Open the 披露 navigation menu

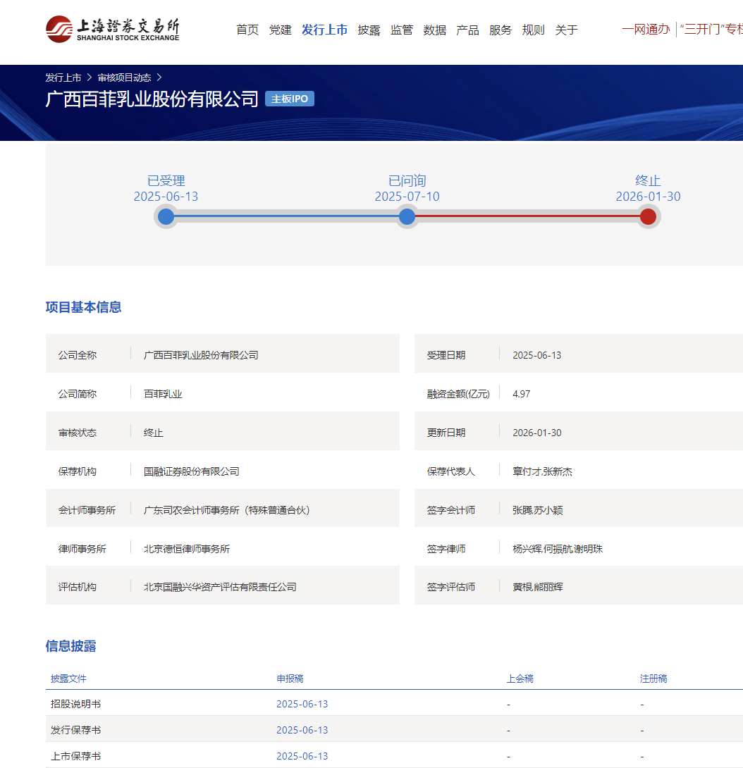369,30
